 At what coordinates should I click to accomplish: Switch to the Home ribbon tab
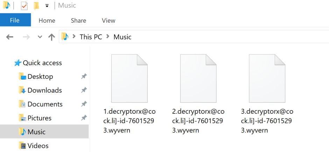47,21
